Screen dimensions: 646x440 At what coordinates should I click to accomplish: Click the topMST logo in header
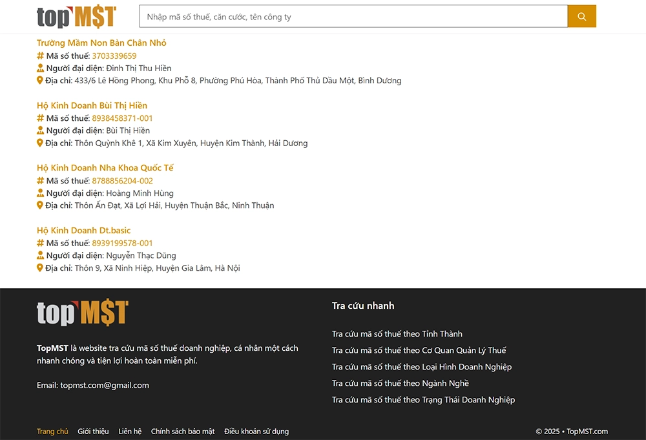pyautogui.click(x=76, y=17)
